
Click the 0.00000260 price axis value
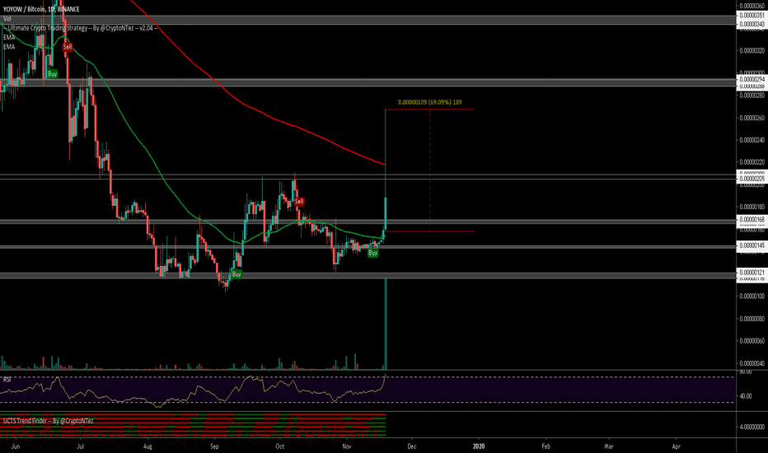point(752,118)
